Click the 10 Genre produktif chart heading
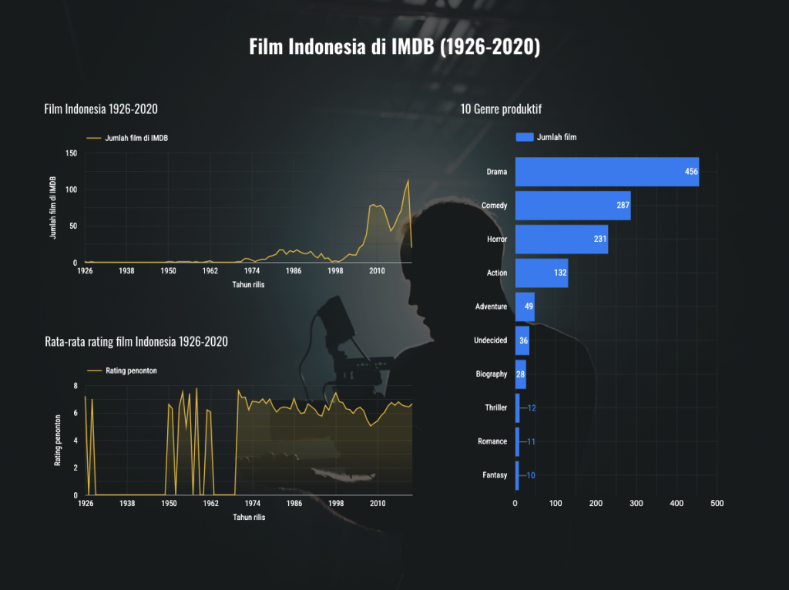 (x=501, y=109)
